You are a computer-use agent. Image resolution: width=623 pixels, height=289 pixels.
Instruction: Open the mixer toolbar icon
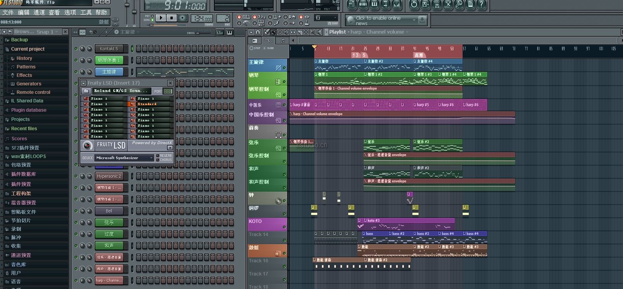point(397,5)
